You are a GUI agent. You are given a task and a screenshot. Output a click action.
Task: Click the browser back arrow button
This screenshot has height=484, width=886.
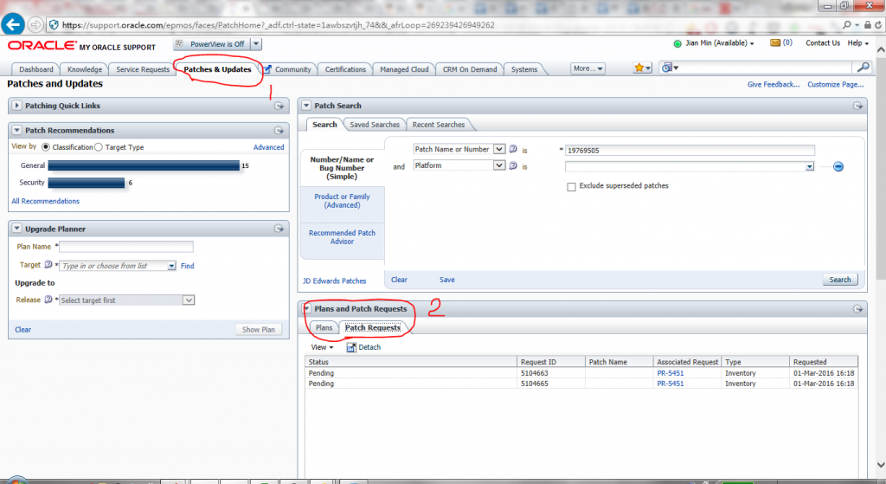[x=13, y=24]
